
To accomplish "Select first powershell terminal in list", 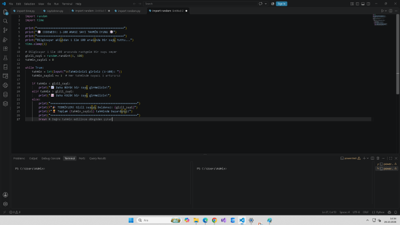I will pos(386,164).
